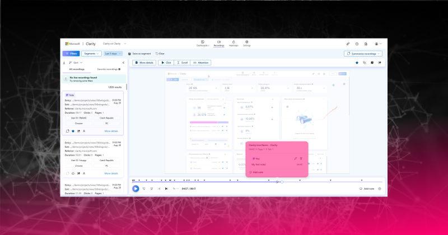The width and height of the screenshot is (448, 235).
Task: Share the second recording card
Action: pos(78,173)
